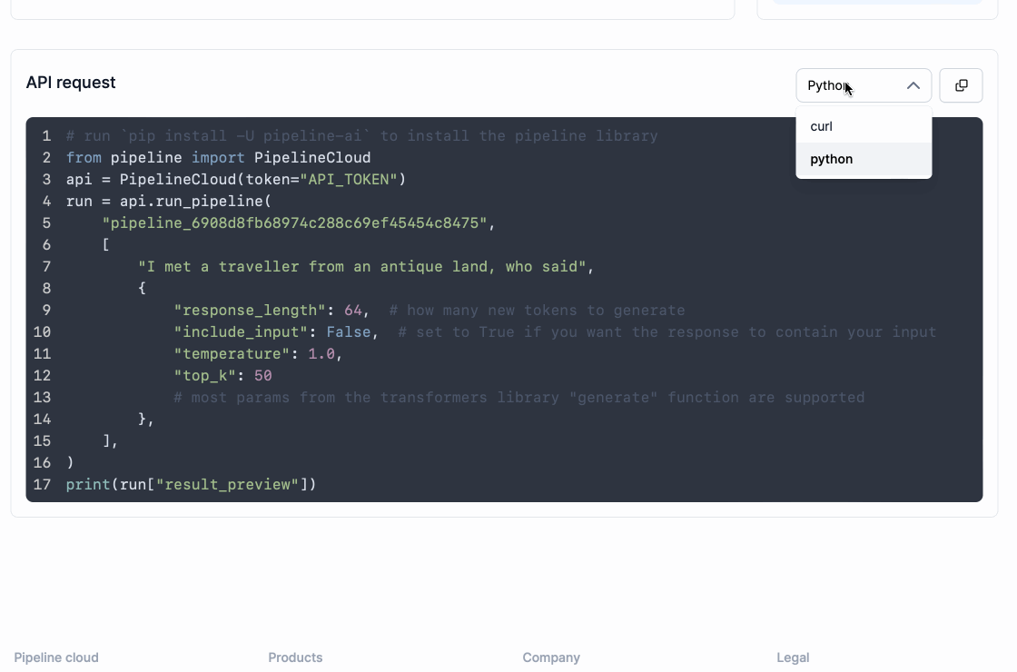The width and height of the screenshot is (1017, 672).
Task: Click the Company footer heading
Action: click(551, 657)
